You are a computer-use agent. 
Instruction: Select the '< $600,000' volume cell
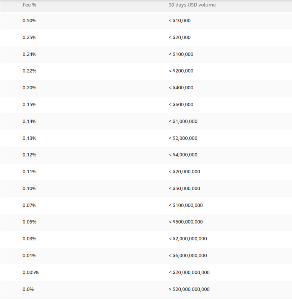(181, 105)
